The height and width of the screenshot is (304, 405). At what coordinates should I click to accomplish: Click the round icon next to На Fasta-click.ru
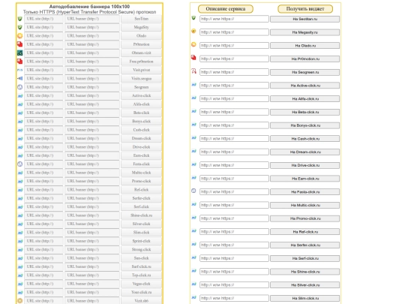tap(193, 191)
